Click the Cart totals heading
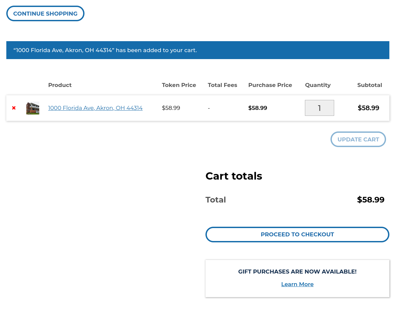402x324 pixels. (234, 176)
